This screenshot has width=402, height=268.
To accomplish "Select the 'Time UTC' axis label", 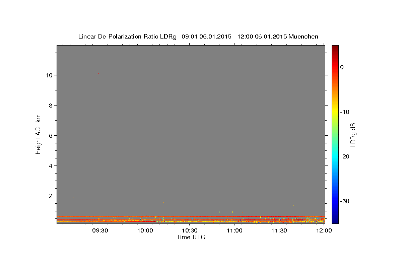I will coord(191,237).
